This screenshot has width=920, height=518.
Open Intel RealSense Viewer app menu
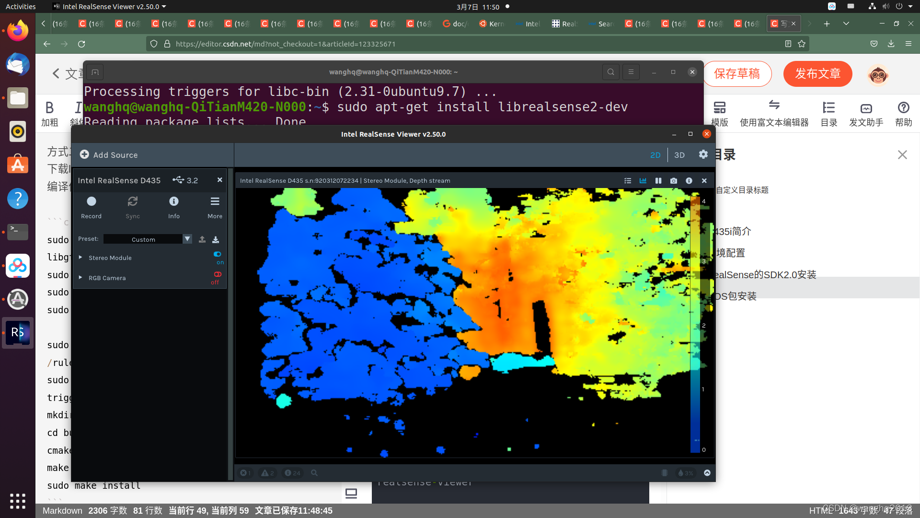tap(109, 7)
